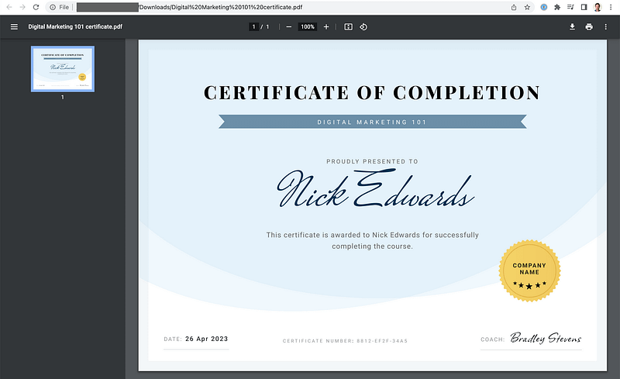Reload the browser page

[x=35, y=7]
